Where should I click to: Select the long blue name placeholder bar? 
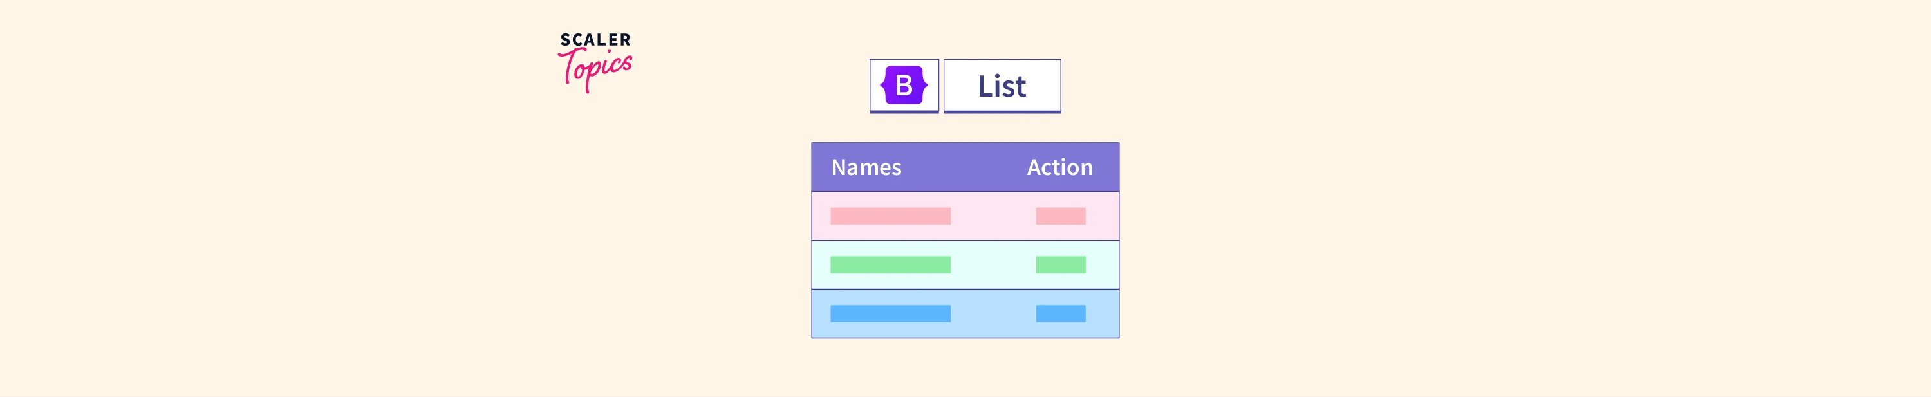(x=890, y=314)
